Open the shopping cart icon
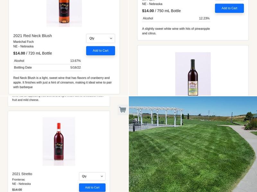 tap(123, 110)
